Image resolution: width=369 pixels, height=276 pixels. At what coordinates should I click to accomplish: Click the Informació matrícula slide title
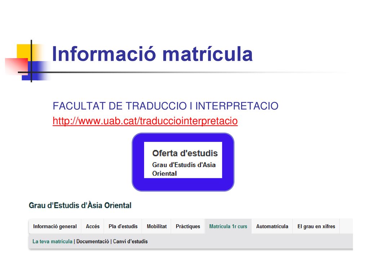click(x=152, y=54)
